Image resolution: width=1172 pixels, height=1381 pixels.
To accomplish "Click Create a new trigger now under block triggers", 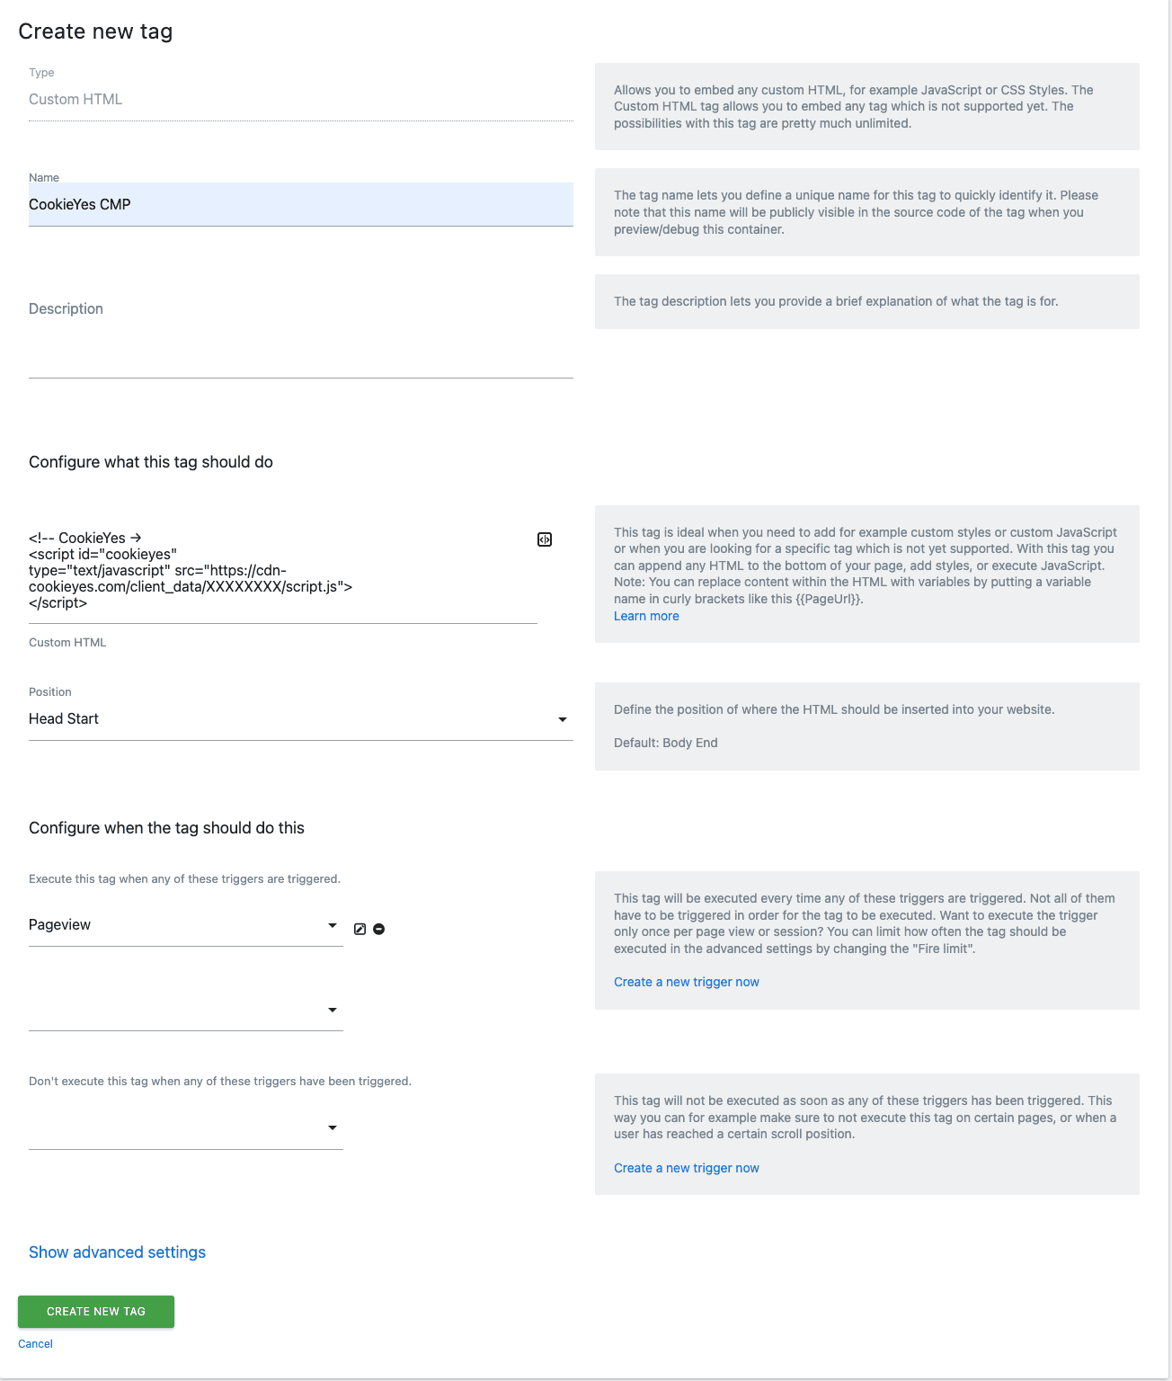I will pos(687,1168).
